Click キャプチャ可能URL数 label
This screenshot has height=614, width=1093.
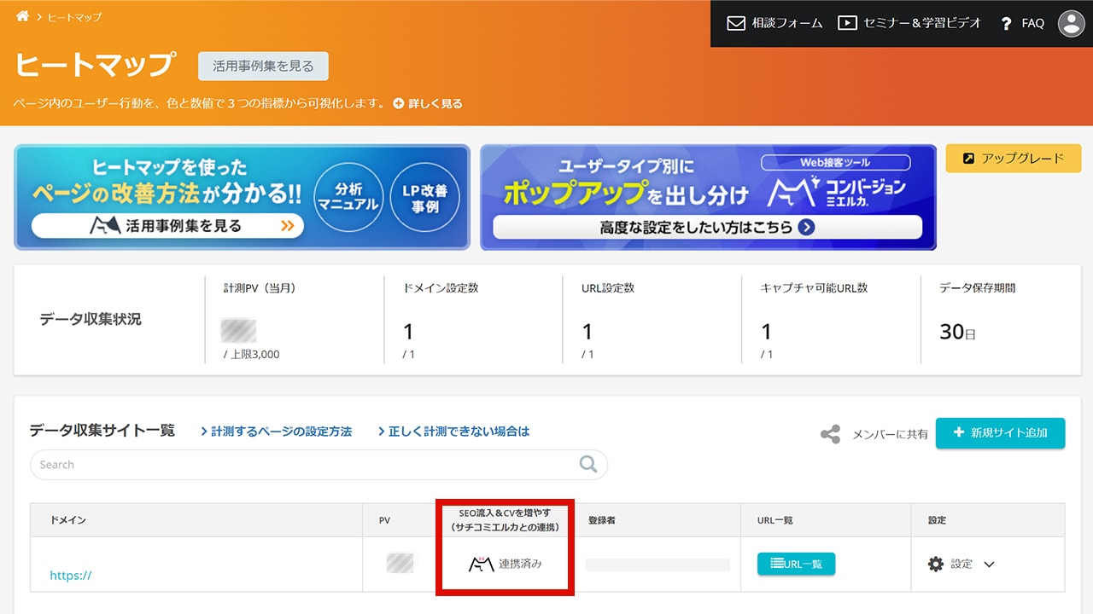814,288
